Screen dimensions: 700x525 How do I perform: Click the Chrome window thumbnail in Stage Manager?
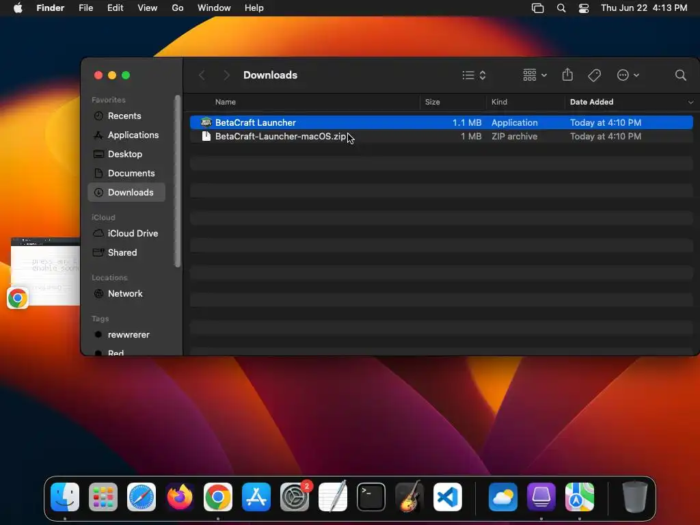(45, 272)
